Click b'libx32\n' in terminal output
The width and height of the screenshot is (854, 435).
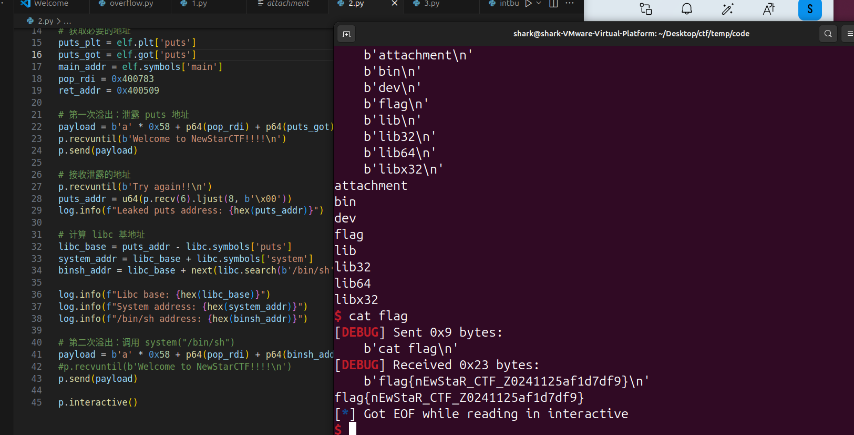[x=403, y=169]
